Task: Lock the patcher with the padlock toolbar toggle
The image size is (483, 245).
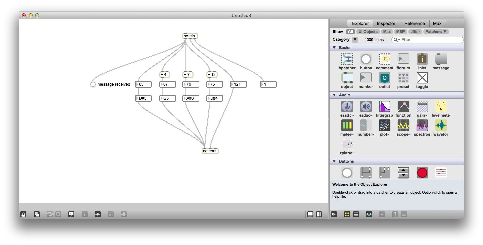Action: tap(23, 214)
